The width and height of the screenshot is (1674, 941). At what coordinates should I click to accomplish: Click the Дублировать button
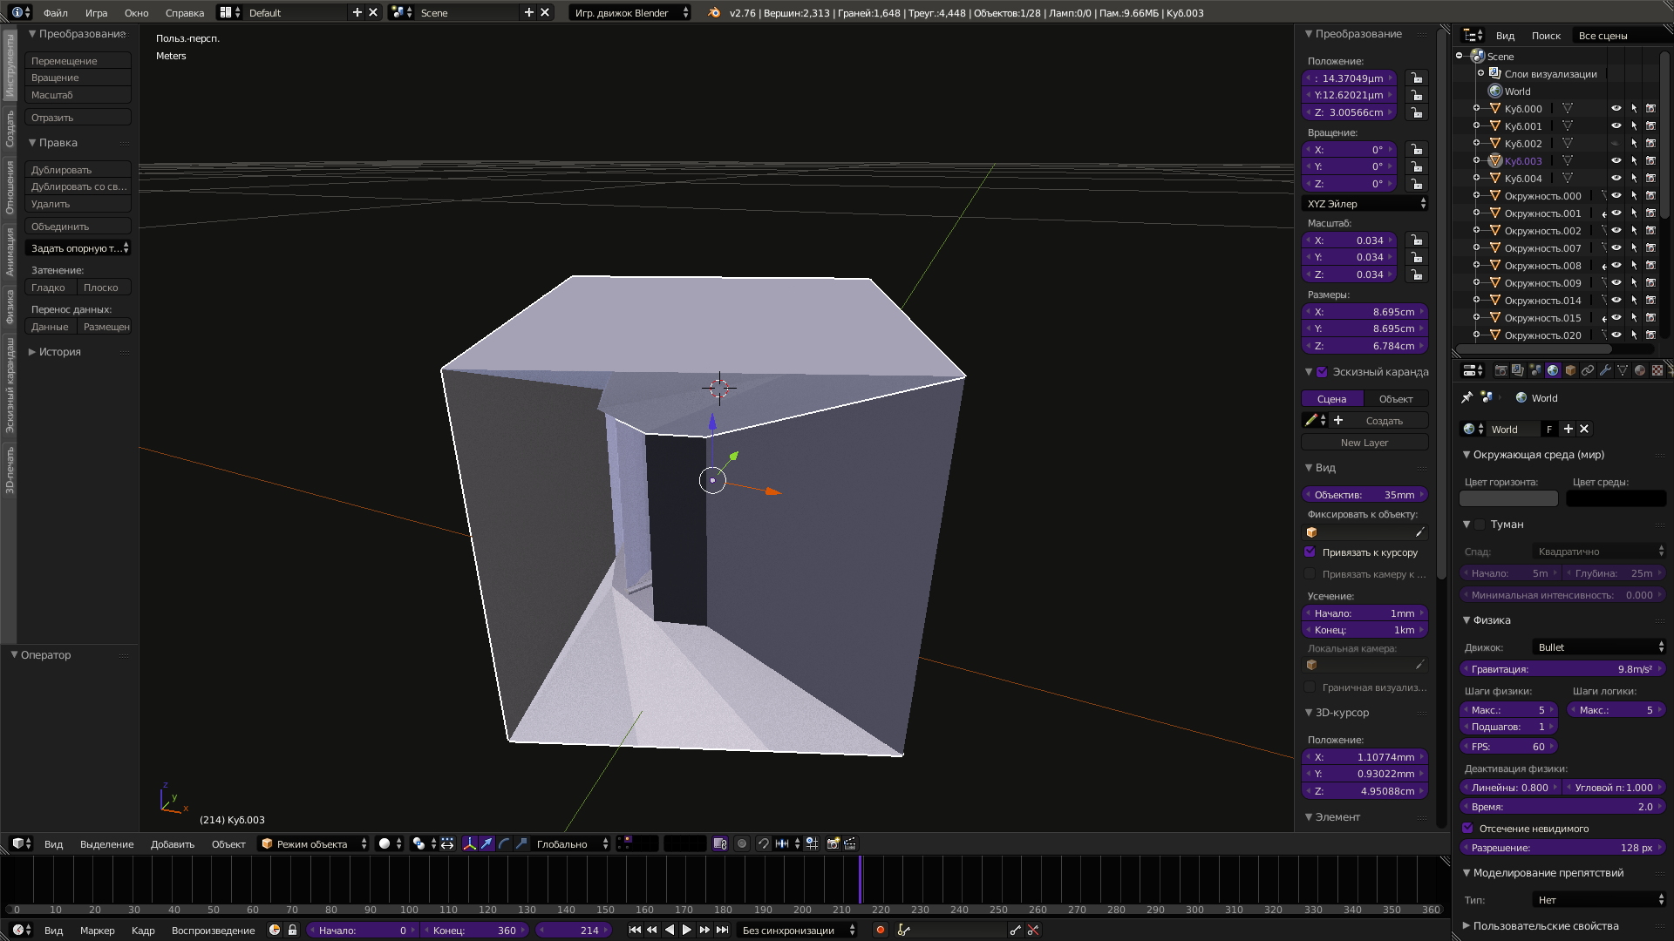click(77, 170)
